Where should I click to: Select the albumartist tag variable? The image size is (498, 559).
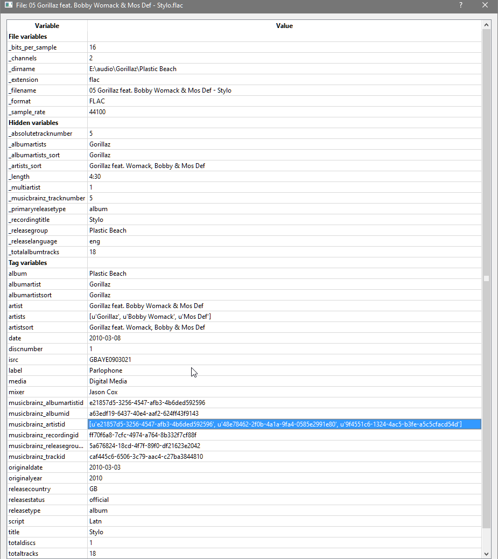pyautogui.click(x=25, y=284)
